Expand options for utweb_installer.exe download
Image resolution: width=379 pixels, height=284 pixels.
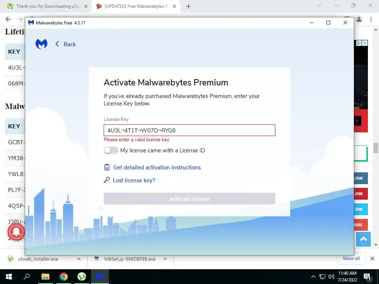tap(79, 259)
